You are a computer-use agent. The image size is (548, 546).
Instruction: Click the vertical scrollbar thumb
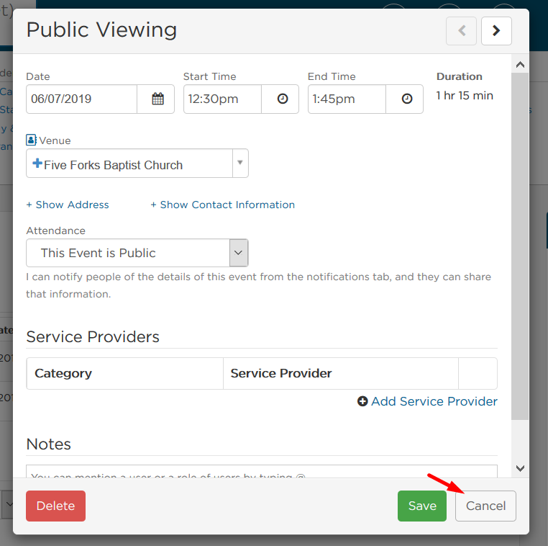coord(520,246)
